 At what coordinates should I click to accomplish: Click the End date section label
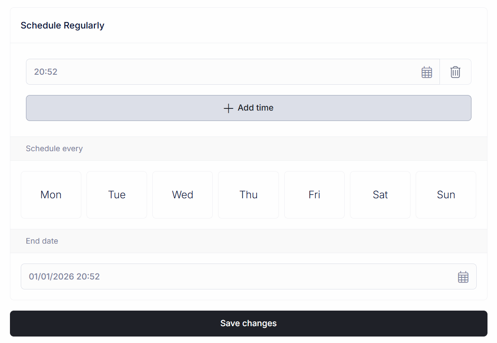coord(42,241)
